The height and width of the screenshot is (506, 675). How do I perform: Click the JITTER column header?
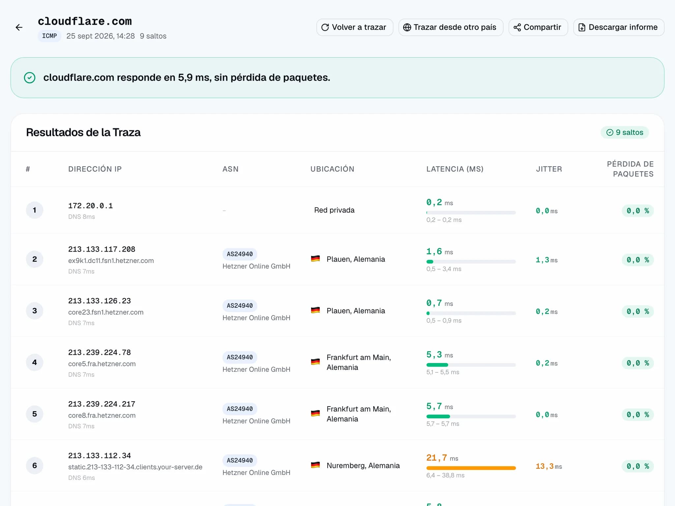(x=549, y=169)
